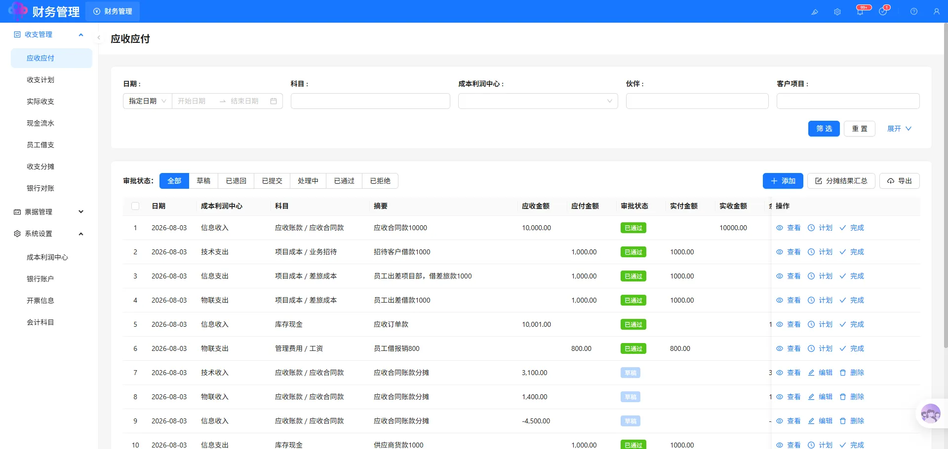Edit row 8 物联收入 via 编辑
This screenshot has height=449, width=948.
pyautogui.click(x=820, y=397)
